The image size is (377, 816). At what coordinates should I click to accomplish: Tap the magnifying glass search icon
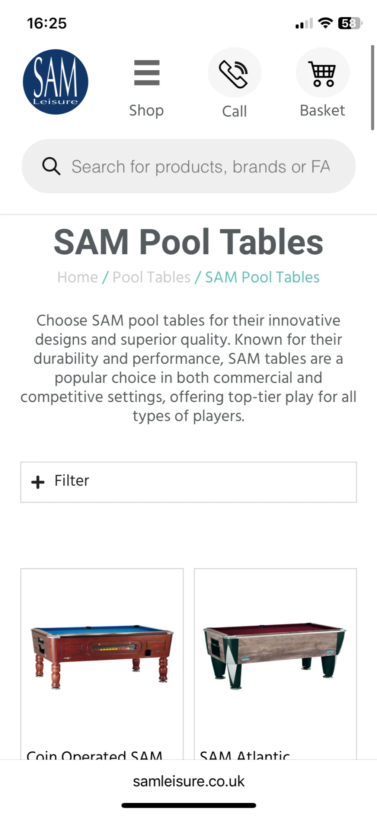(x=51, y=166)
